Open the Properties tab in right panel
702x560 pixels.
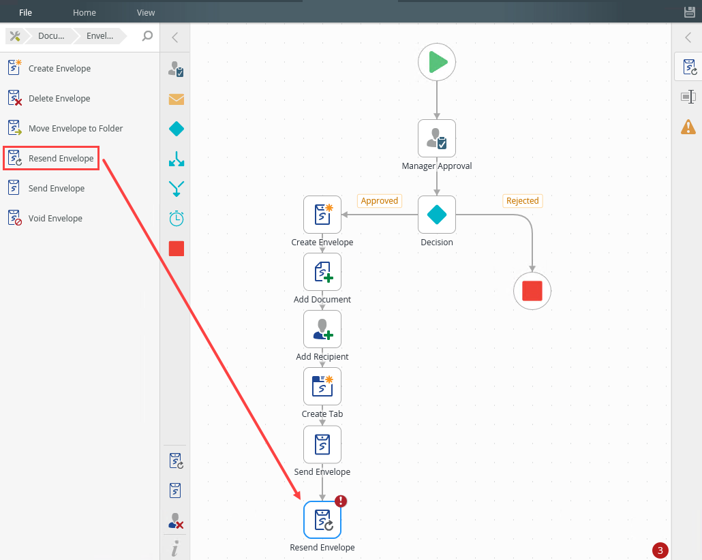click(688, 97)
